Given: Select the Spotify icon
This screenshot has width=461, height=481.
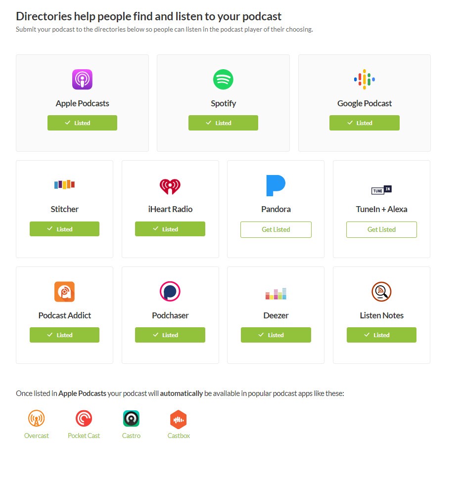Looking at the screenshot, I should pos(223,79).
